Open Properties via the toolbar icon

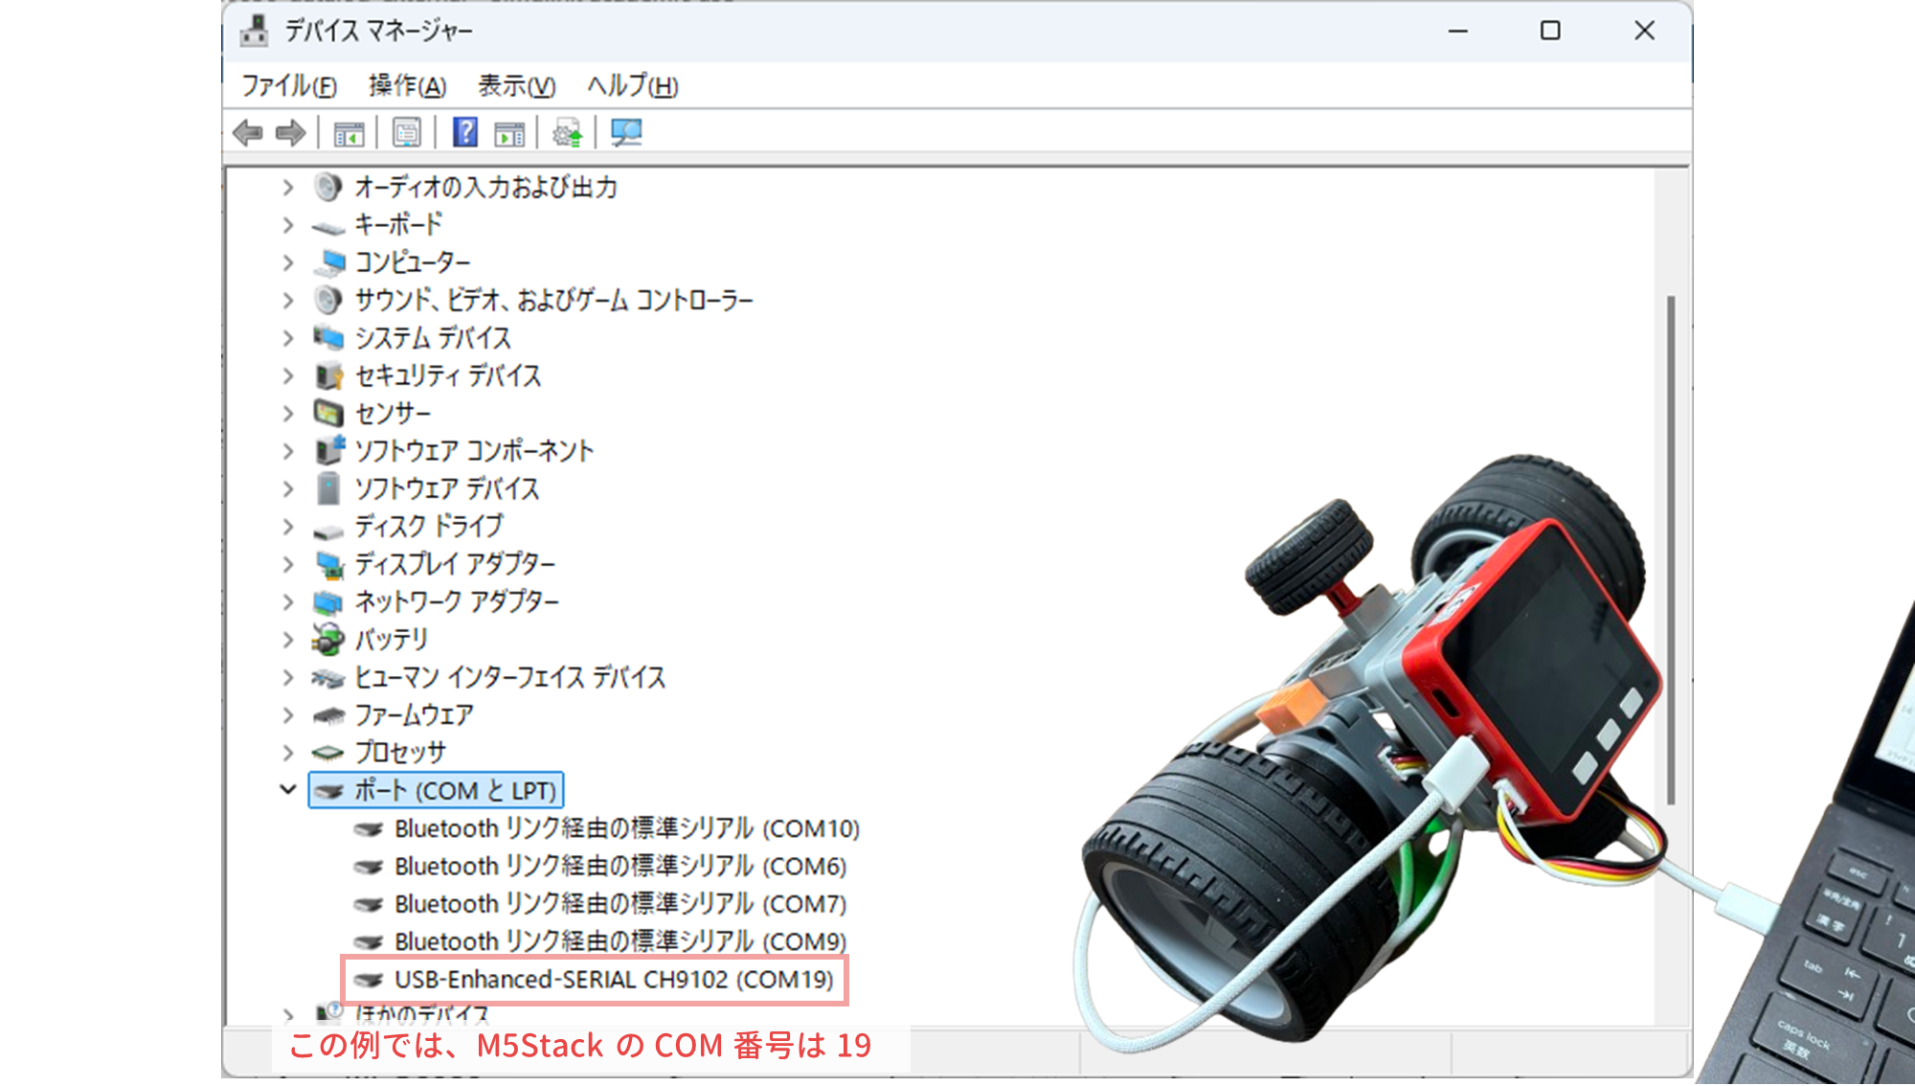407,133
